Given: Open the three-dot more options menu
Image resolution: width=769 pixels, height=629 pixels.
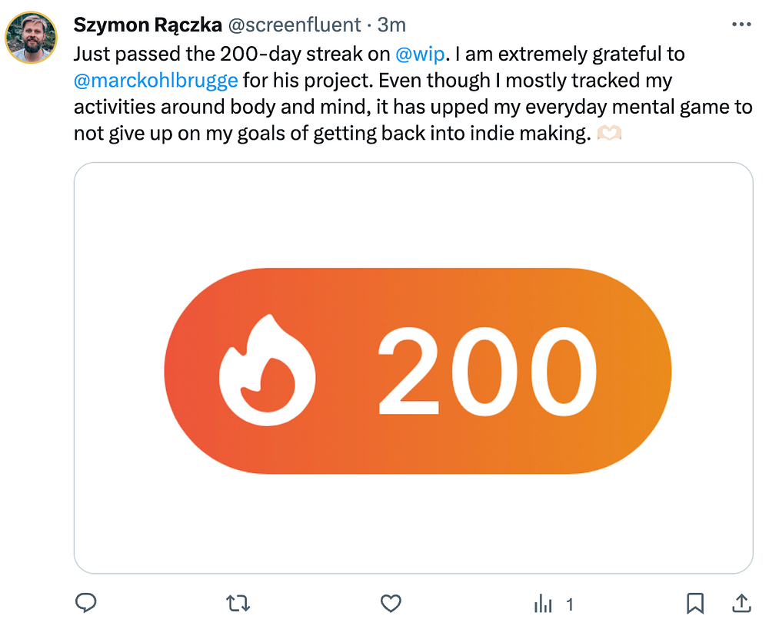Looking at the screenshot, I should click(741, 25).
